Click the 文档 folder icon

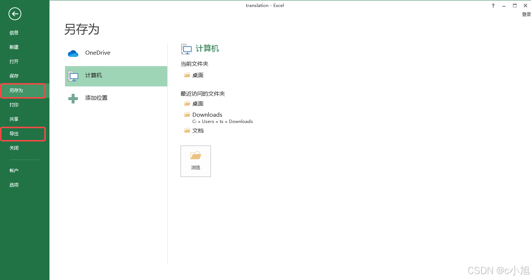187,130
